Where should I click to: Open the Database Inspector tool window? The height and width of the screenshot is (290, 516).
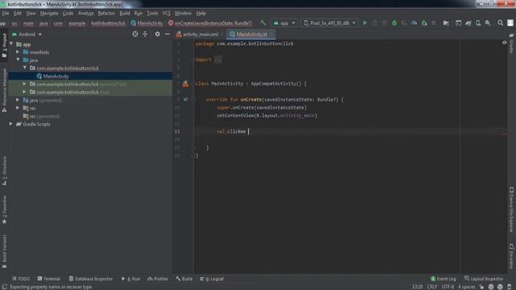click(90, 279)
